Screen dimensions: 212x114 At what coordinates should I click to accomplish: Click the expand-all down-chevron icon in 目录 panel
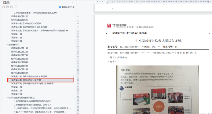(x=3, y=7)
